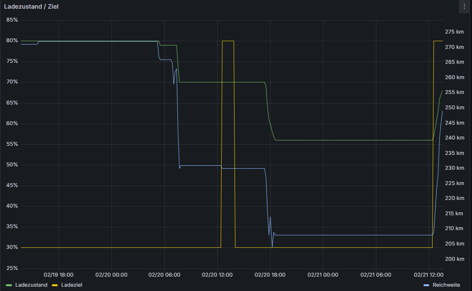The image size is (472, 291).
Task: Toggle the Ladezustand legend series
Action: [31, 285]
